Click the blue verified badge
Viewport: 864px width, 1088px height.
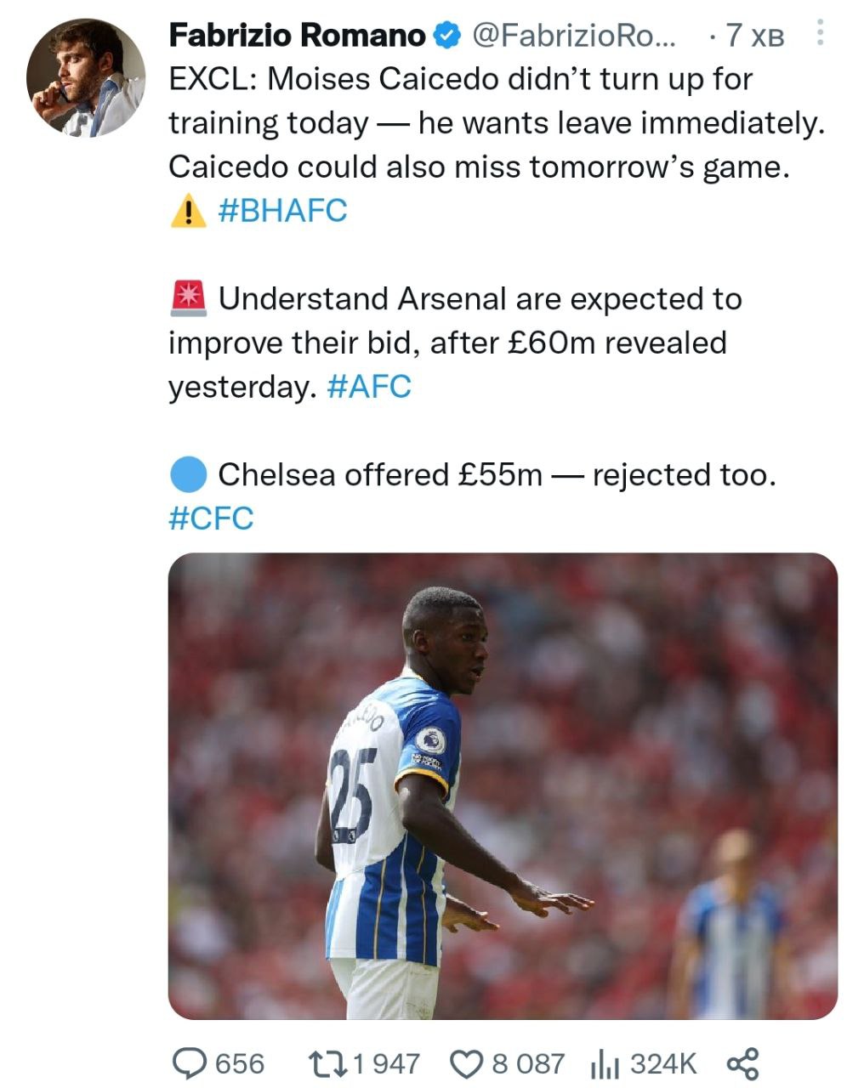point(447,36)
